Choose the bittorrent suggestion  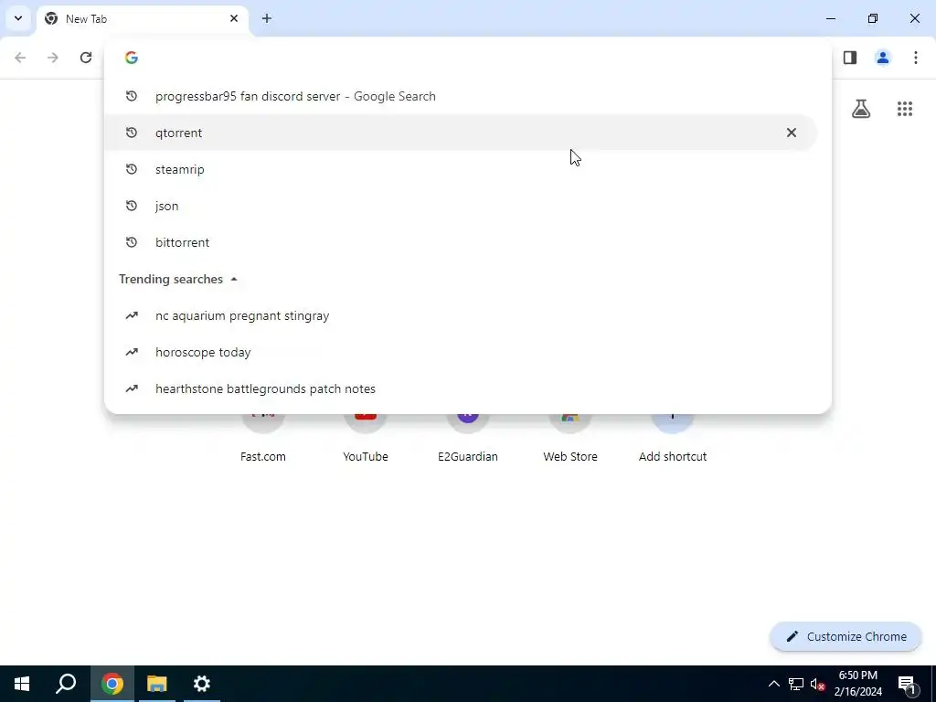pyautogui.click(x=461, y=242)
